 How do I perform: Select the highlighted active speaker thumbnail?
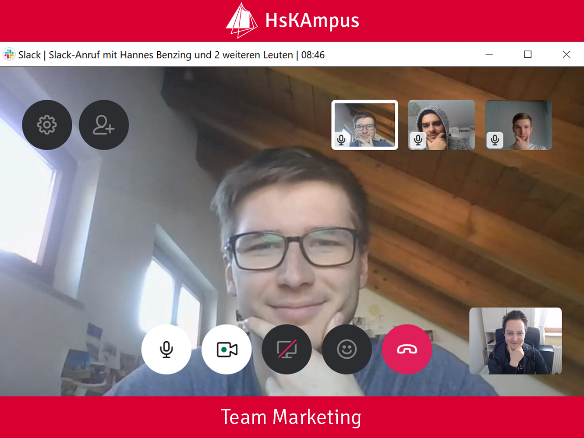[365, 124]
